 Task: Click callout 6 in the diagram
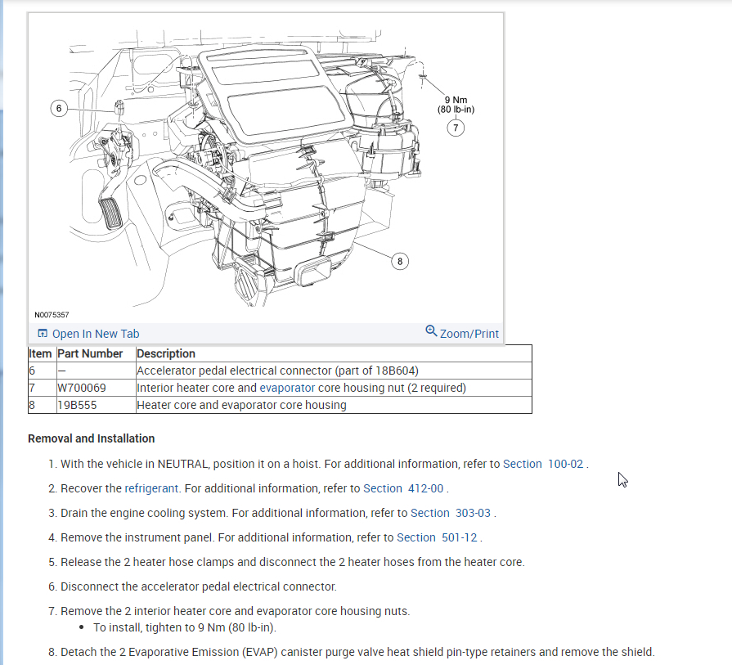[x=59, y=108]
